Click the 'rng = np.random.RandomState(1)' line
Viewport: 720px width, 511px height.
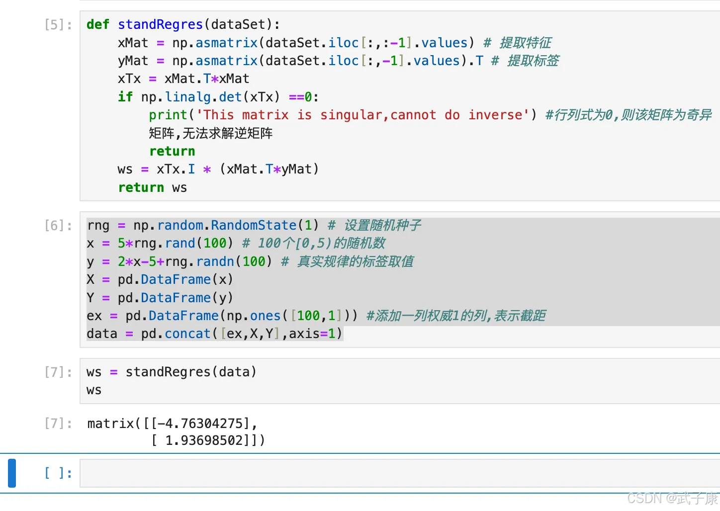point(254,225)
